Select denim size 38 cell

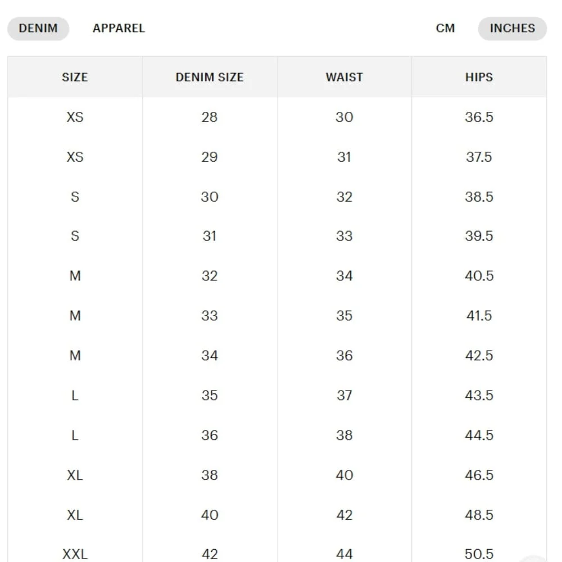click(x=209, y=475)
